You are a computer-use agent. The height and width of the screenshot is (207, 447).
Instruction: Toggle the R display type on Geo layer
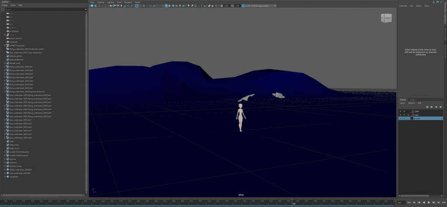(409, 115)
